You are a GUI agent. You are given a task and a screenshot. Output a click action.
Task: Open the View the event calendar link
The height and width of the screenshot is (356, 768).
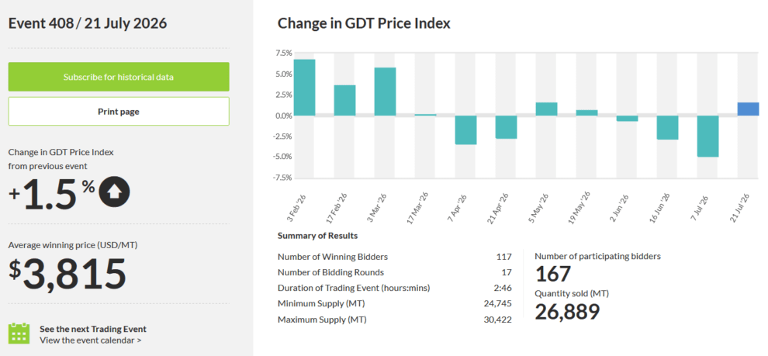coord(91,340)
